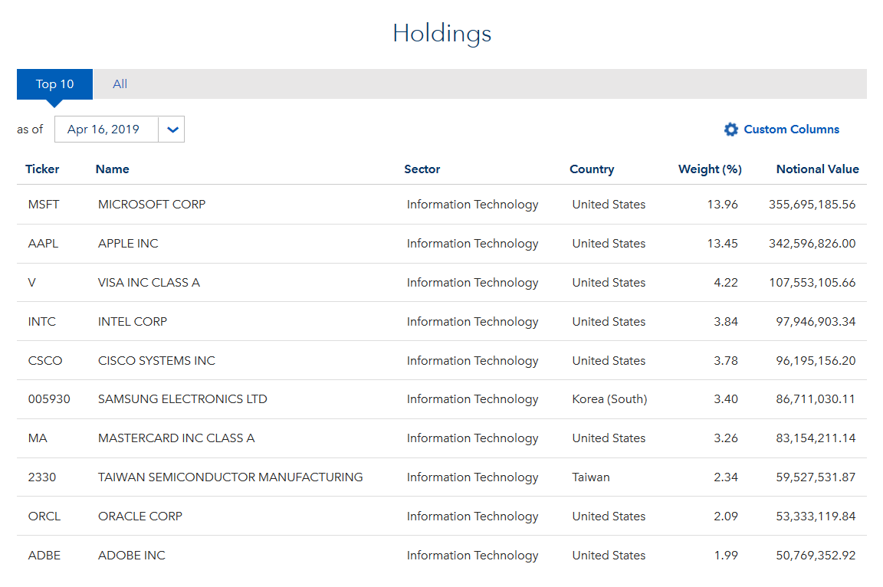Click United States country in Apple row
The image size is (883, 587).
point(609,243)
